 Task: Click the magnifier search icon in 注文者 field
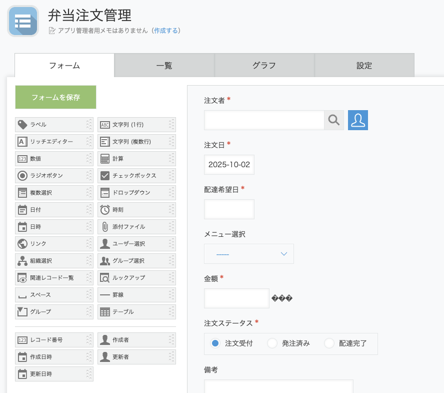333,120
